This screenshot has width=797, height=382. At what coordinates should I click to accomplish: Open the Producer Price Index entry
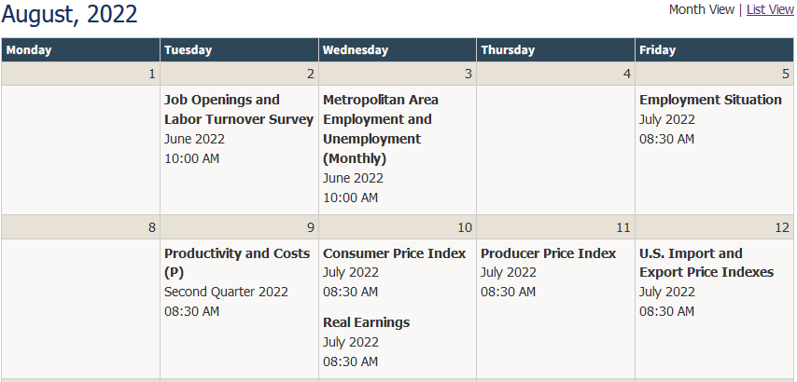(x=548, y=253)
